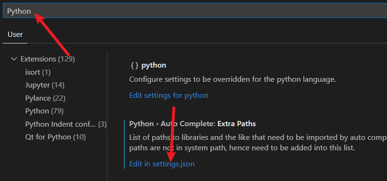Viewport: 387px width, 181px height.
Task: Open Python (79) extension settings
Action: 44,111
